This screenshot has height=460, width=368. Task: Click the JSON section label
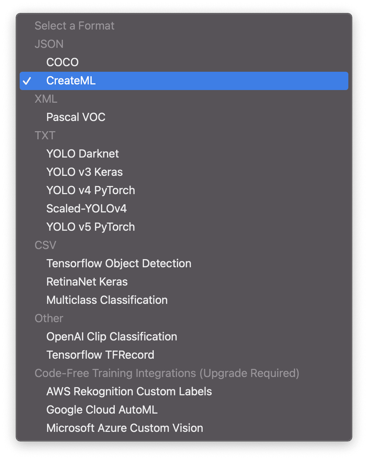49,44
